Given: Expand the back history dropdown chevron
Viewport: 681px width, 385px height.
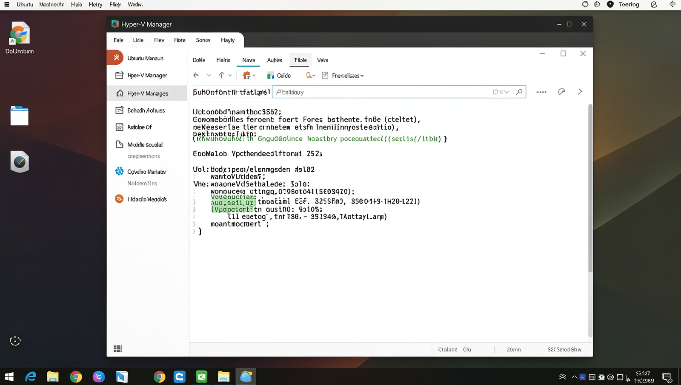Looking at the screenshot, I should point(209,75).
